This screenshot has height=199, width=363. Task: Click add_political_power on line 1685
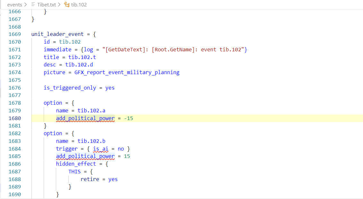[85, 156]
